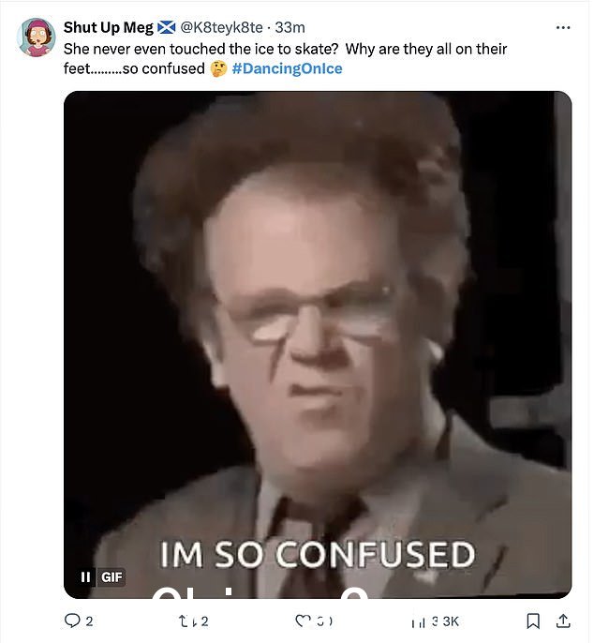Bookmark this tweet
594x643 pixels.
click(x=532, y=621)
